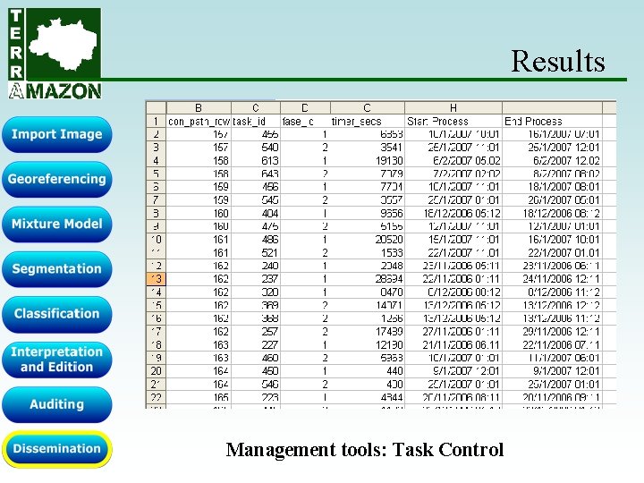
Task: Click the Import Image button
Action: tap(56, 134)
